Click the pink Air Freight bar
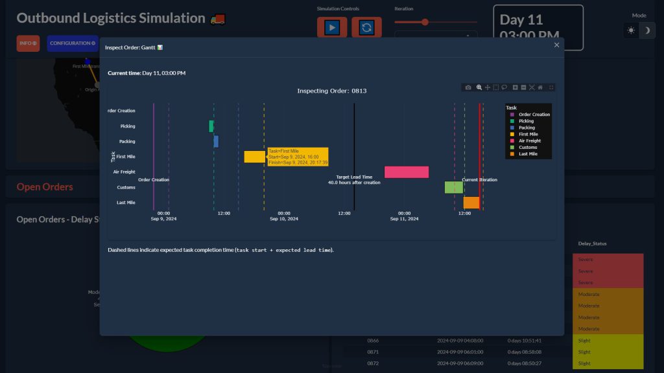Viewport: 664px width, 373px height. pyautogui.click(x=407, y=172)
